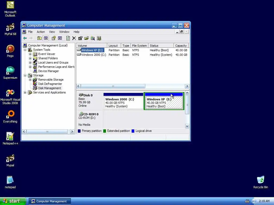This screenshot has height=205, width=274.
Task: Open the View menu
Action: (x=52, y=32)
